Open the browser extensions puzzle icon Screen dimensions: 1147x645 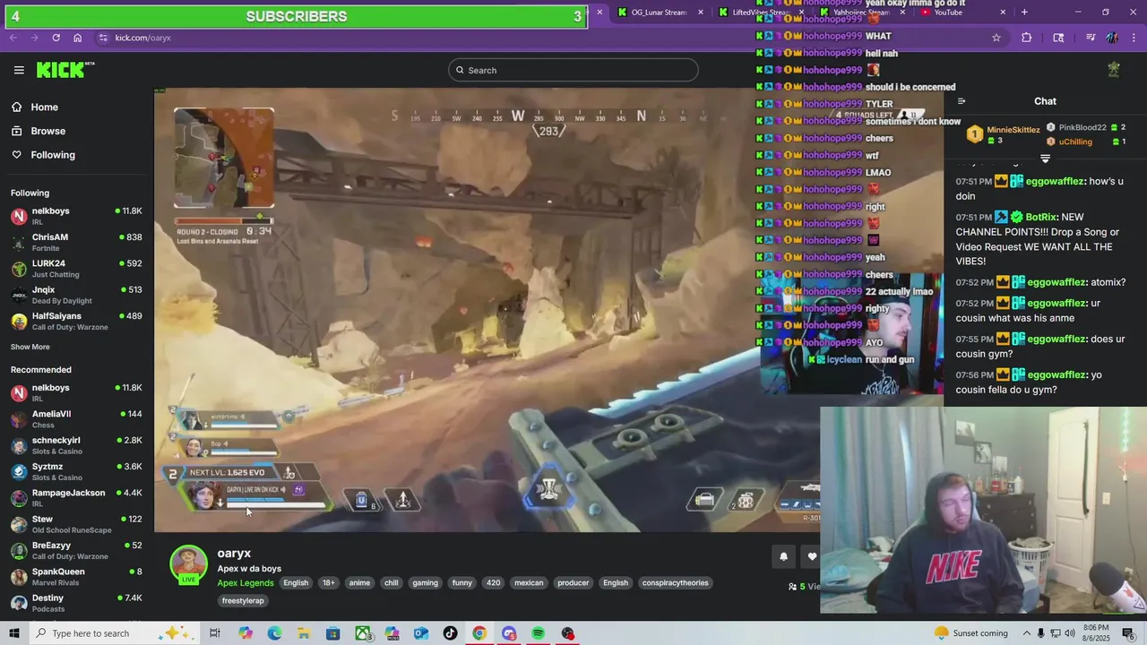point(1027,38)
